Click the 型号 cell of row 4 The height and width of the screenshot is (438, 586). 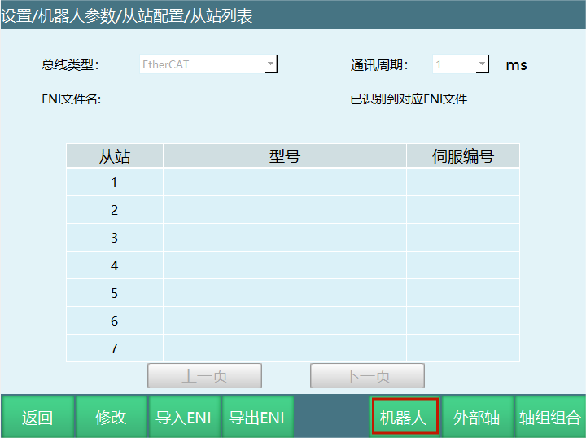pyautogui.click(x=285, y=265)
